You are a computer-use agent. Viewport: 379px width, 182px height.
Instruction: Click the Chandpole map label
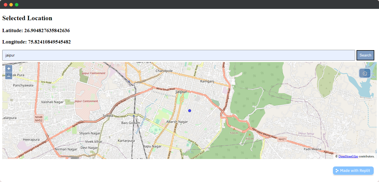[164, 71]
